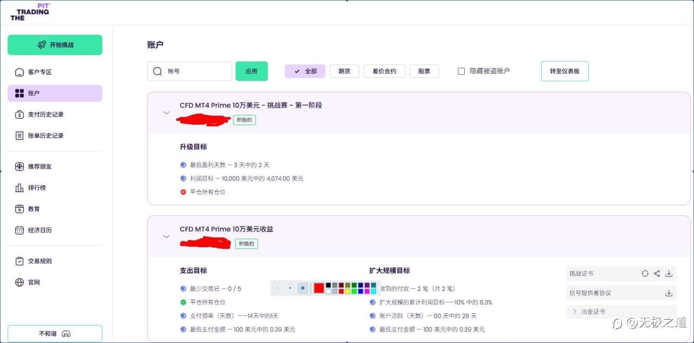The height and width of the screenshot is (343, 694).
Task: Click the 推荐朋友 gift icon
Action: pos(20,167)
